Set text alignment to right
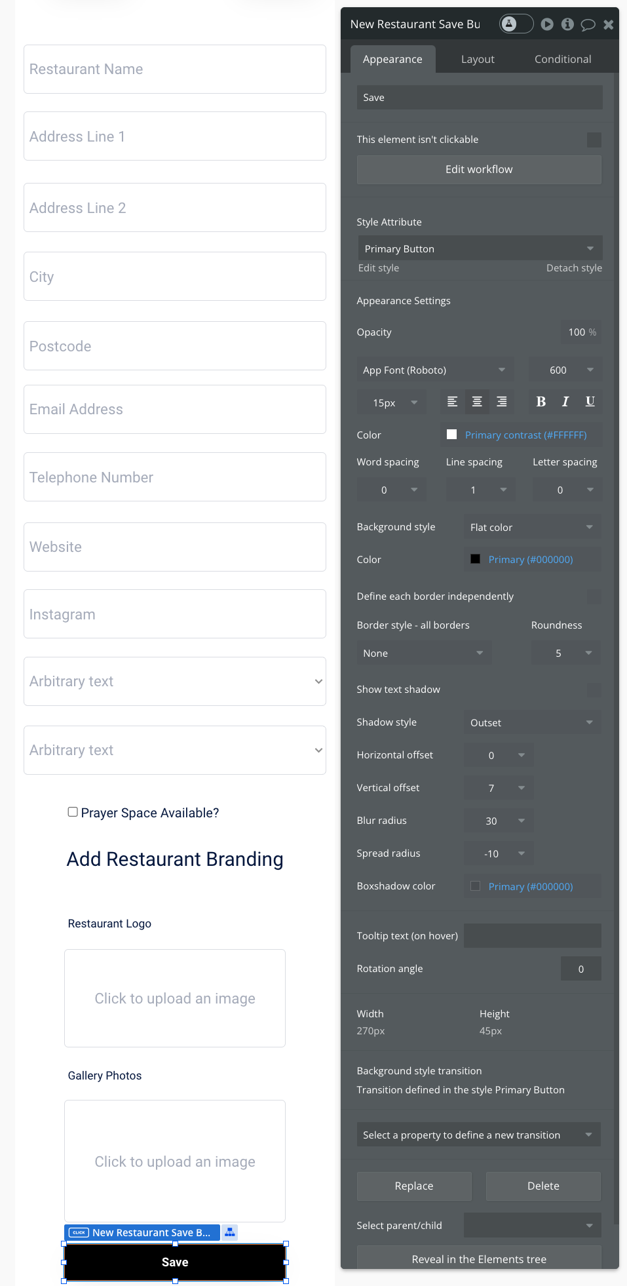Viewport: 627px width, 1286px height. tap(502, 402)
